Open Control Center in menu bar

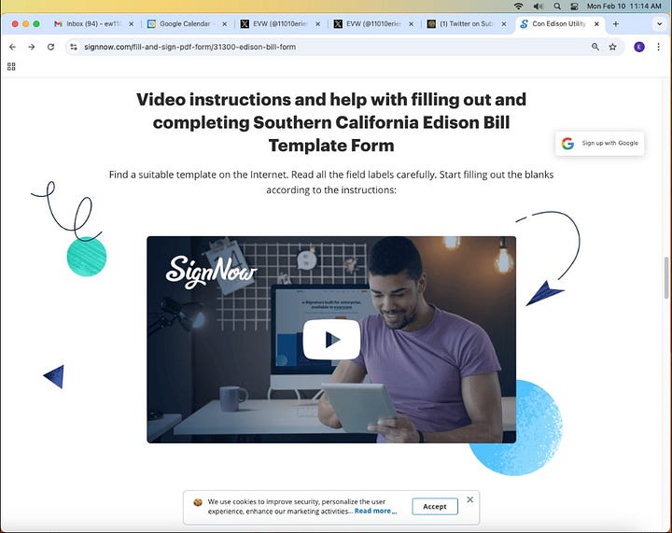point(575,6)
